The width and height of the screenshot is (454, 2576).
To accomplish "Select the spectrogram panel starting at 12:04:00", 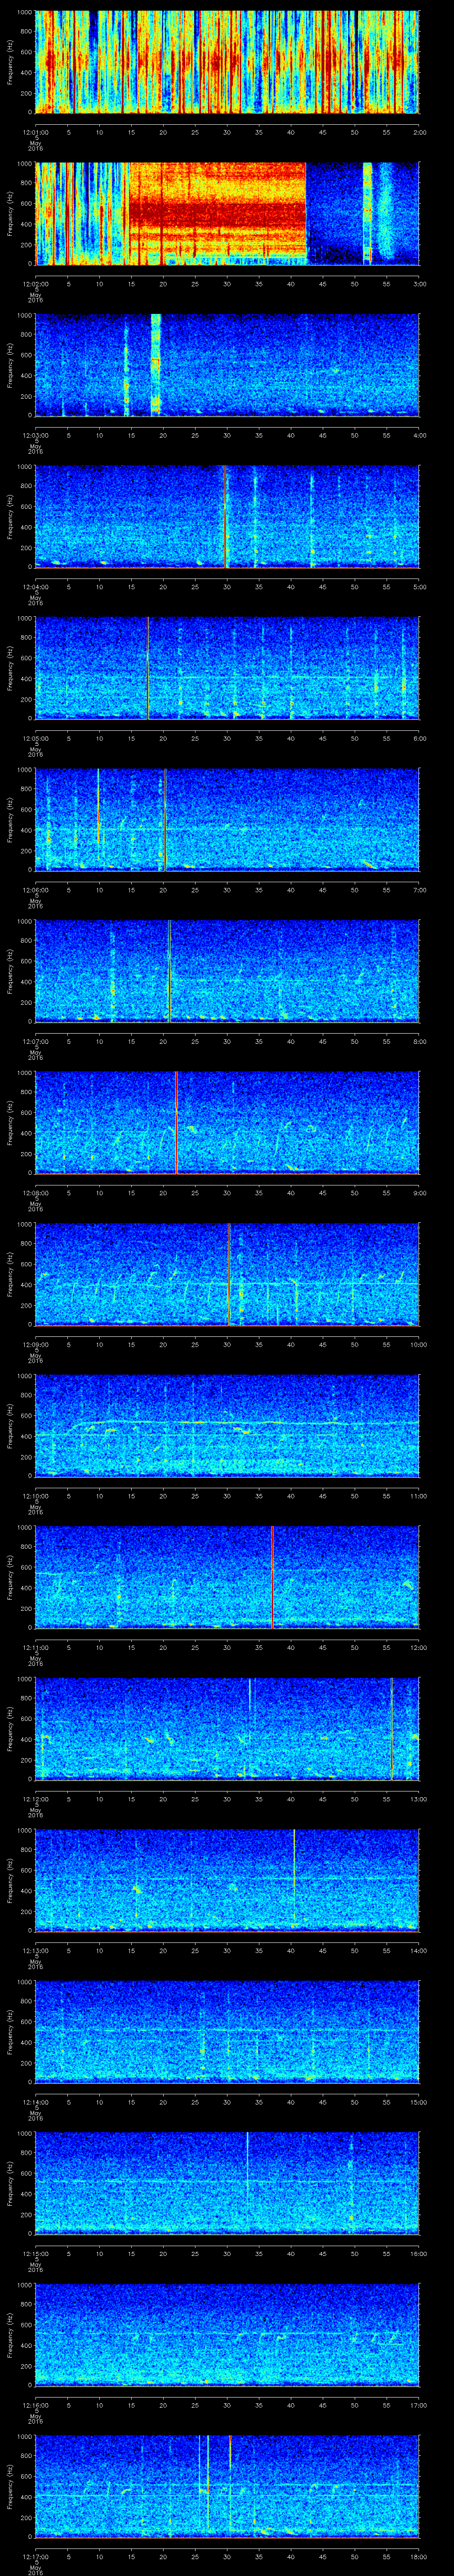I will [x=227, y=517].
